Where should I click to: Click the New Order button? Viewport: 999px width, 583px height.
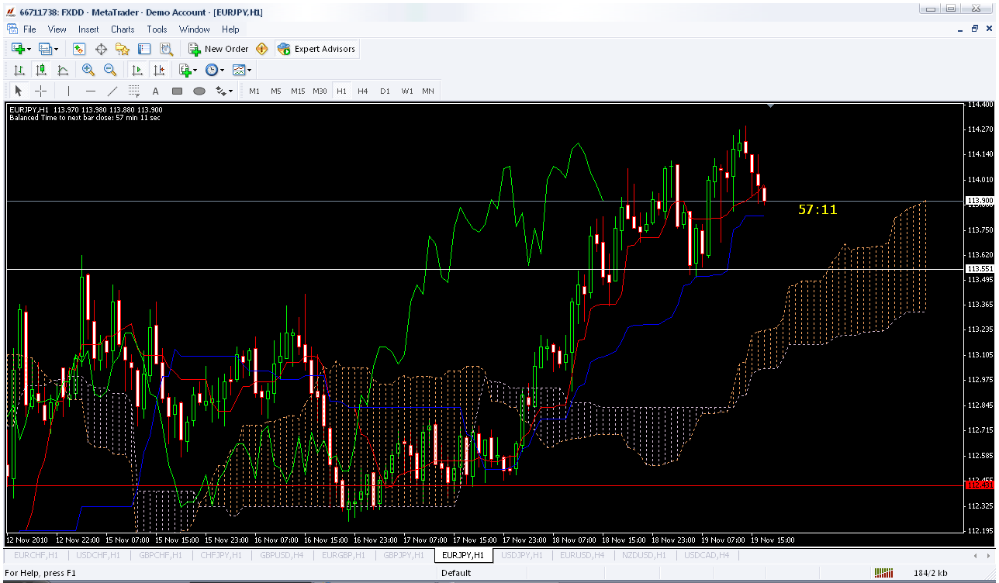pyautogui.click(x=219, y=49)
